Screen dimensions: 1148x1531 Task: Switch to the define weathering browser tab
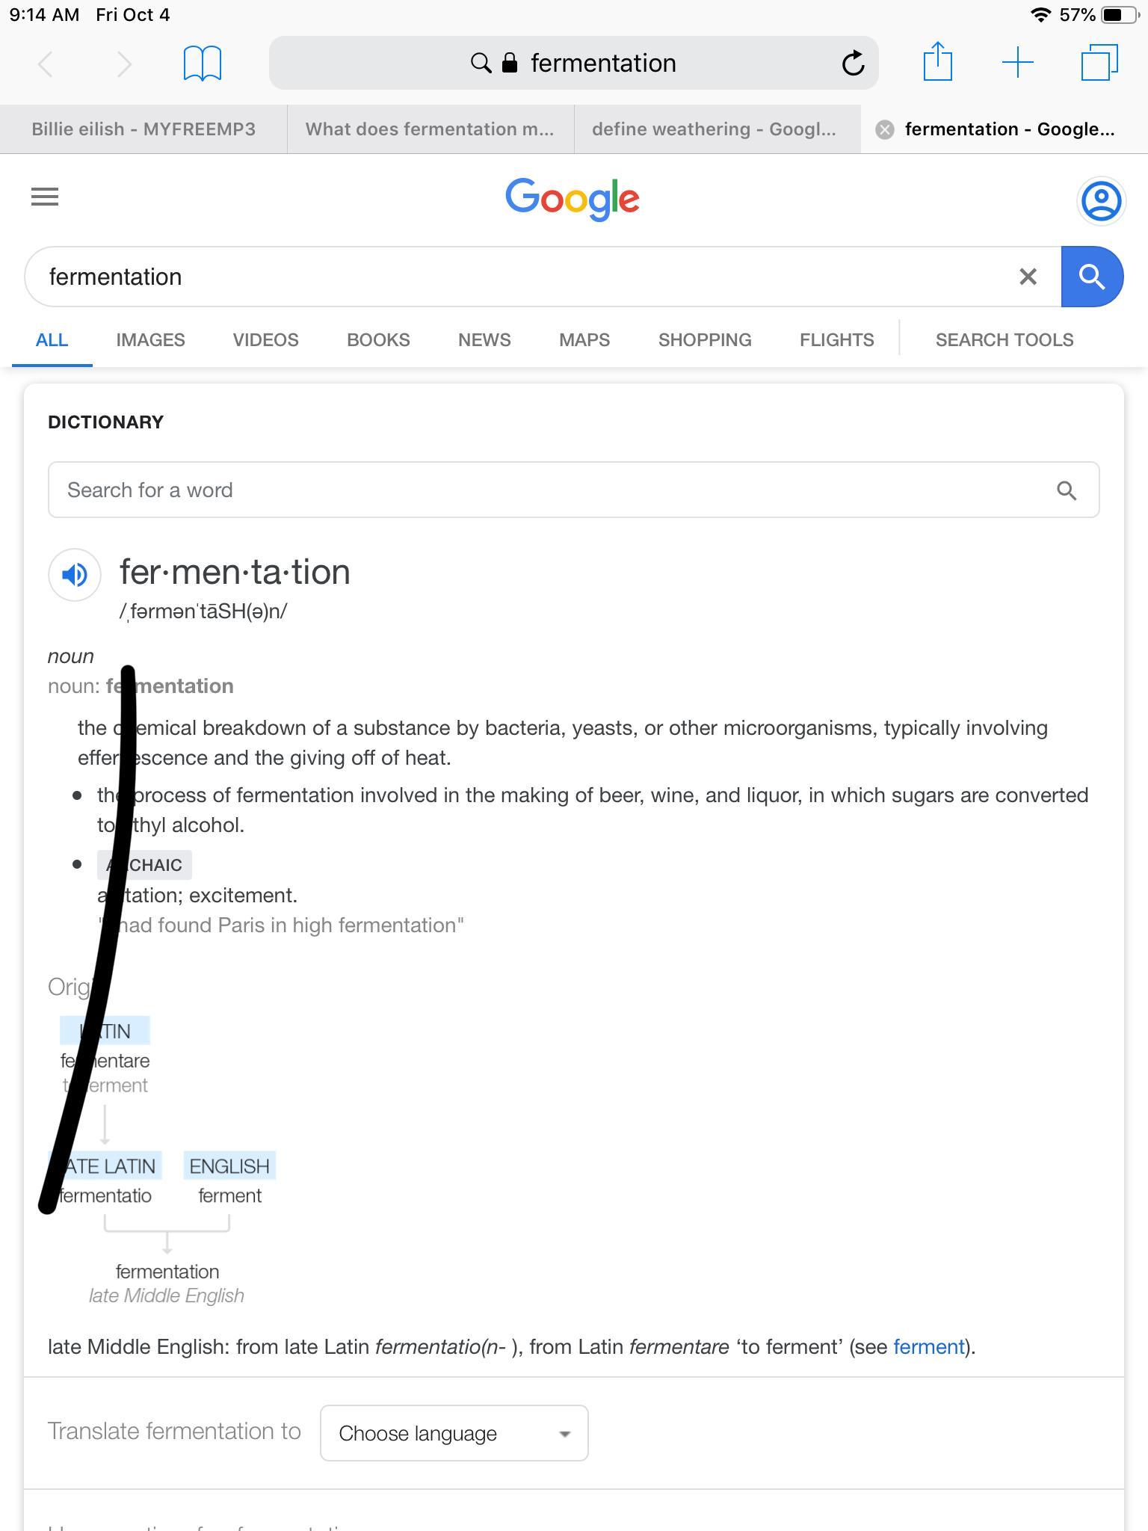[x=714, y=129]
